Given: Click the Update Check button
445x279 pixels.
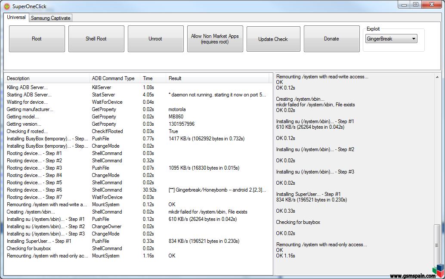Looking at the screenshot, I should [x=273, y=39].
